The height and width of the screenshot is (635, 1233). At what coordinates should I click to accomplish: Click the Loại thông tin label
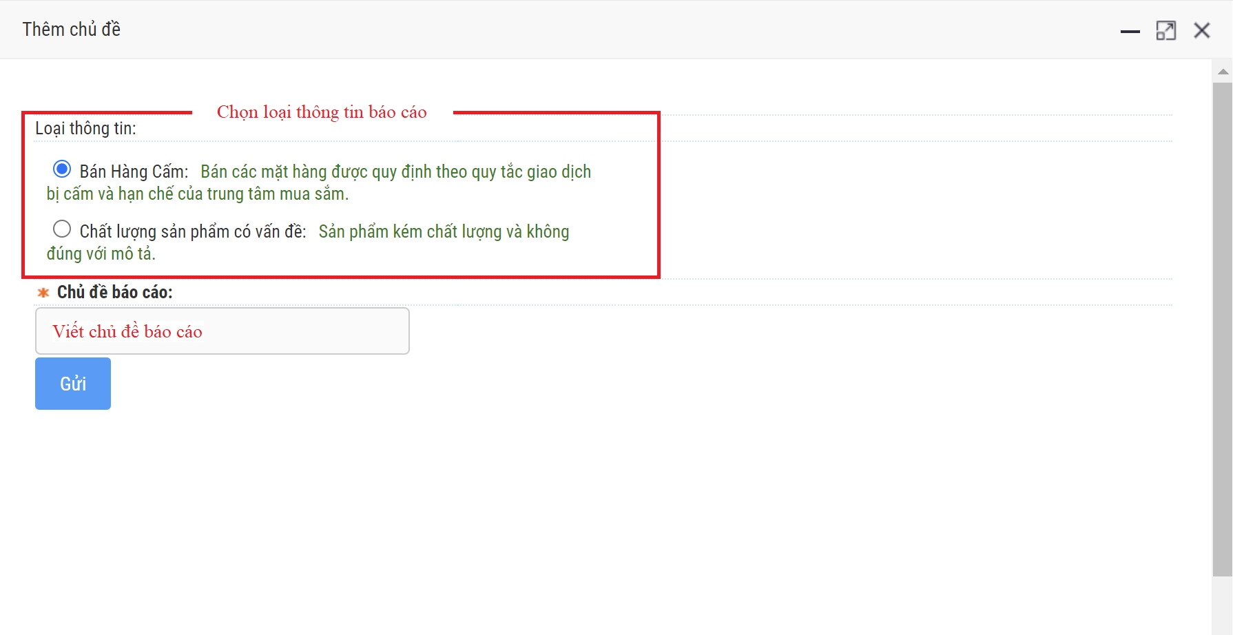point(85,129)
